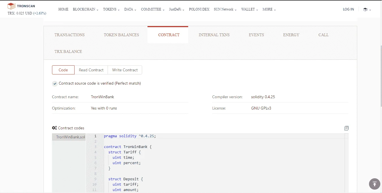Click the TRX price text
The height and width of the screenshot is (193, 382).
[27, 13]
